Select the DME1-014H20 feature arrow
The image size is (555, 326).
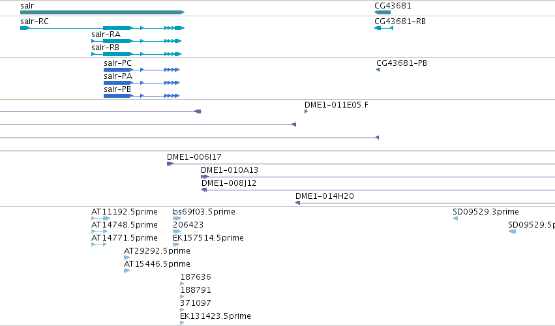[x=297, y=203]
